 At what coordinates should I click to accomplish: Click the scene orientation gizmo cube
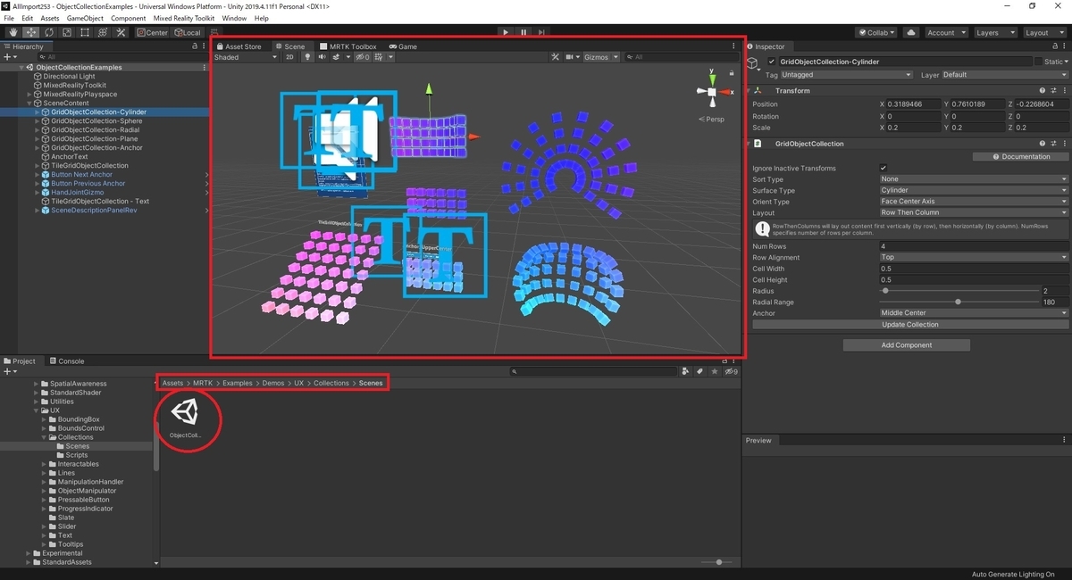(712, 92)
